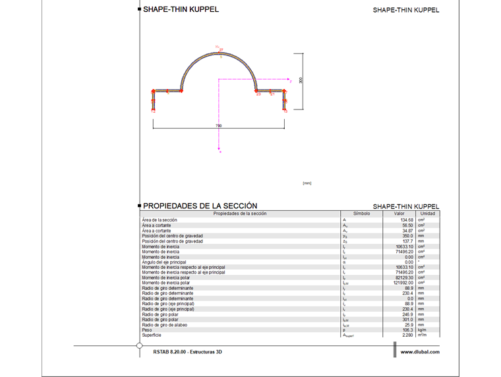The width and height of the screenshot is (501, 377).
Task: Select the weight value '106.3'
Action: [x=407, y=330]
